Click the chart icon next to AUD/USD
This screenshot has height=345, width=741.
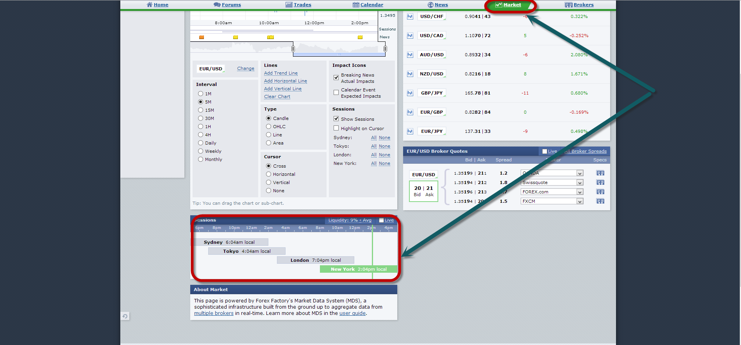tap(410, 55)
